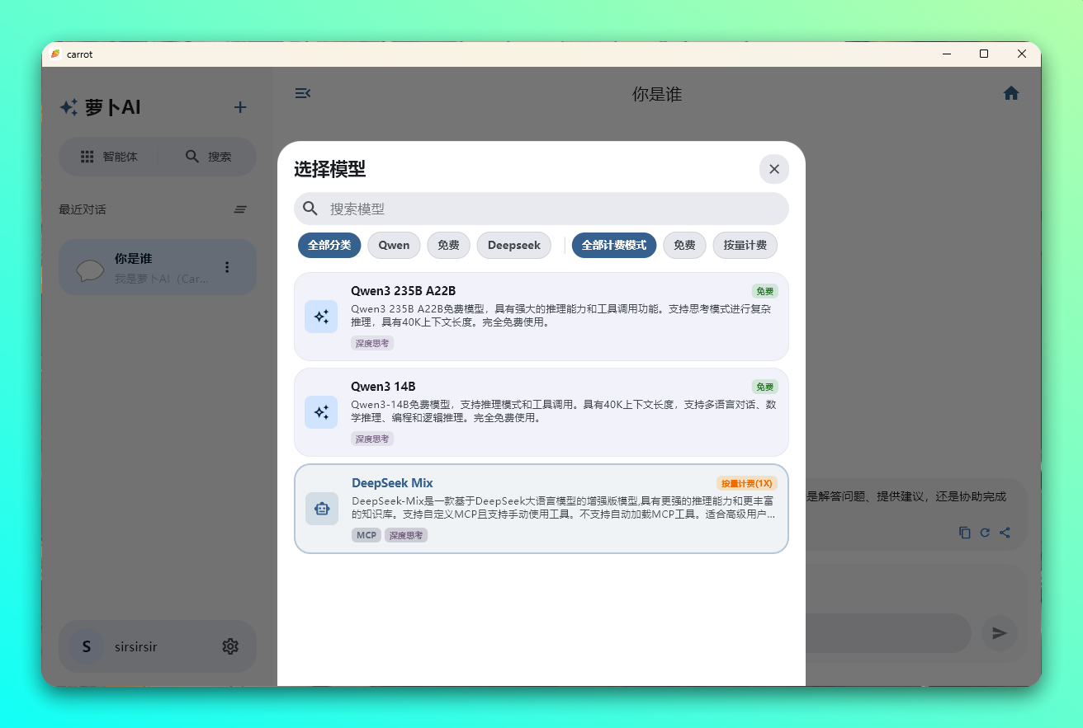1083x728 pixels.
Task: Click the 免费 badge on Qwen3 14B
Action: (764, 387)
